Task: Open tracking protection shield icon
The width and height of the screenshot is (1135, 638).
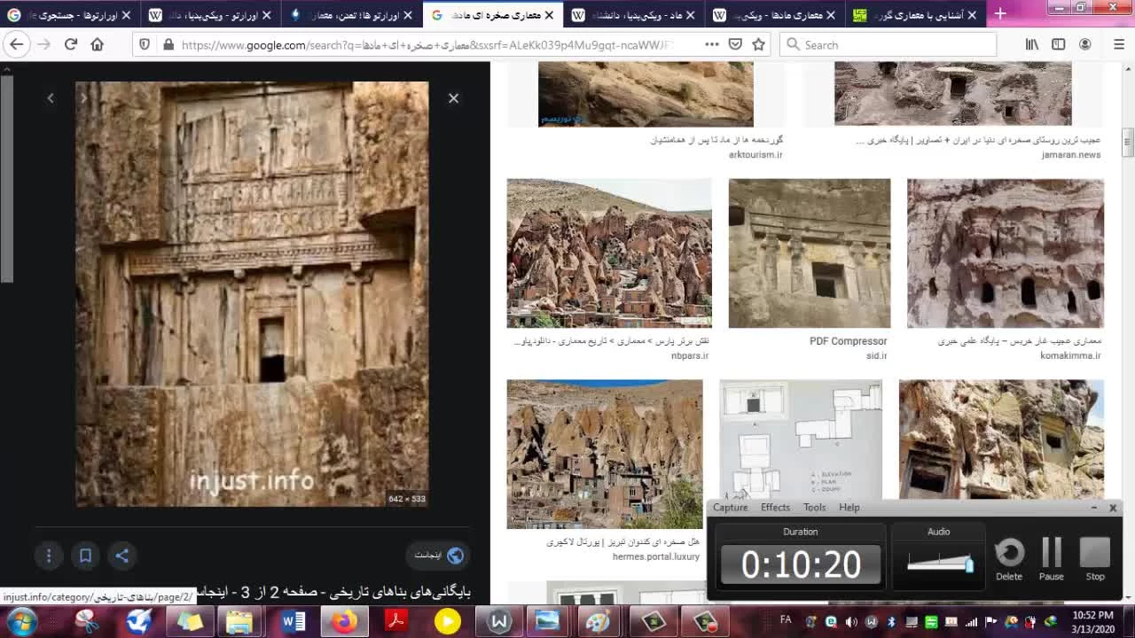Action: [x=146, y=44]
